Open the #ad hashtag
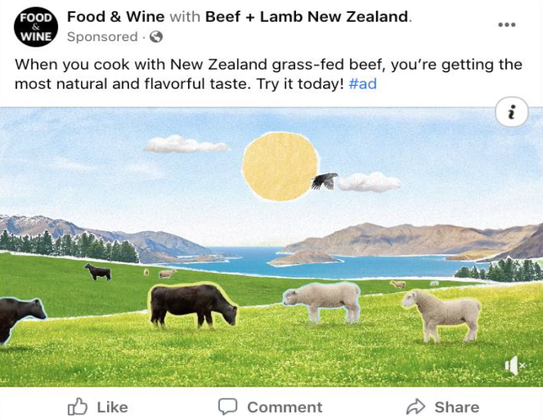Screen dimensions: 543x420 click(x=363, y=84)
